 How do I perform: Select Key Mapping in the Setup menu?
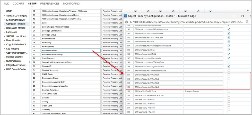[x=13, y=48]
